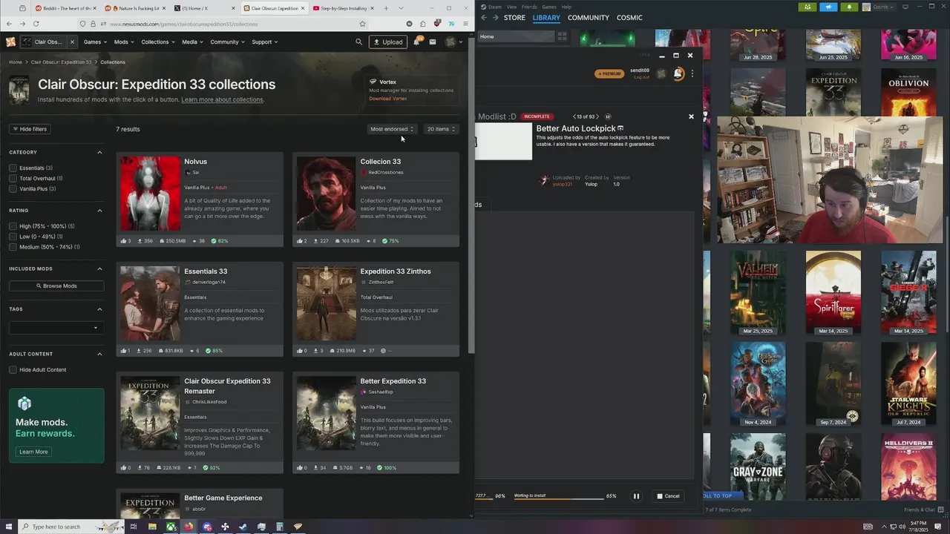Pause the Vortex collection installation
The image size is (950, 534).
tap(636, 496)
